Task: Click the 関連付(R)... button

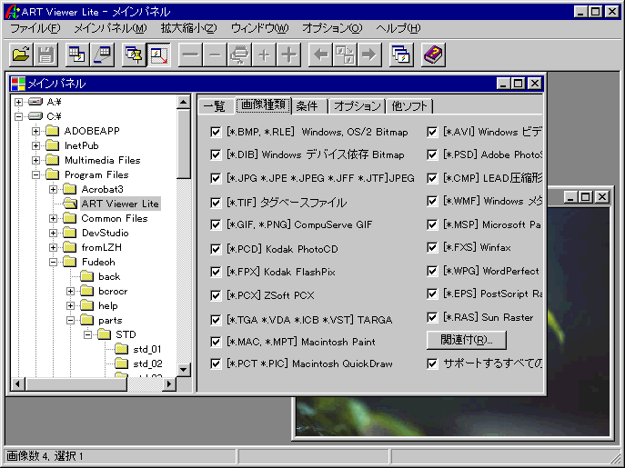Action: 467,340
